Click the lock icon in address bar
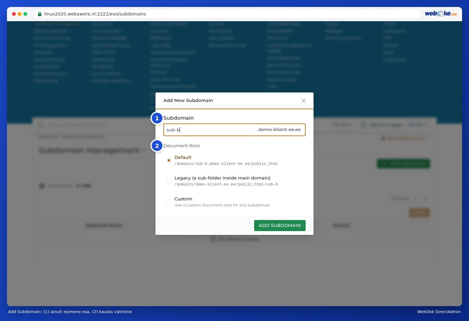The height and width of the screenshot is (321, 469). (40, 14)
